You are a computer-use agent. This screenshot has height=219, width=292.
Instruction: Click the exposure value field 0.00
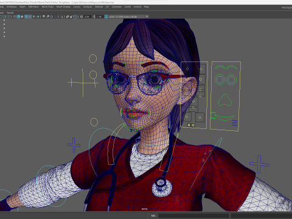(x=87, y=16)
